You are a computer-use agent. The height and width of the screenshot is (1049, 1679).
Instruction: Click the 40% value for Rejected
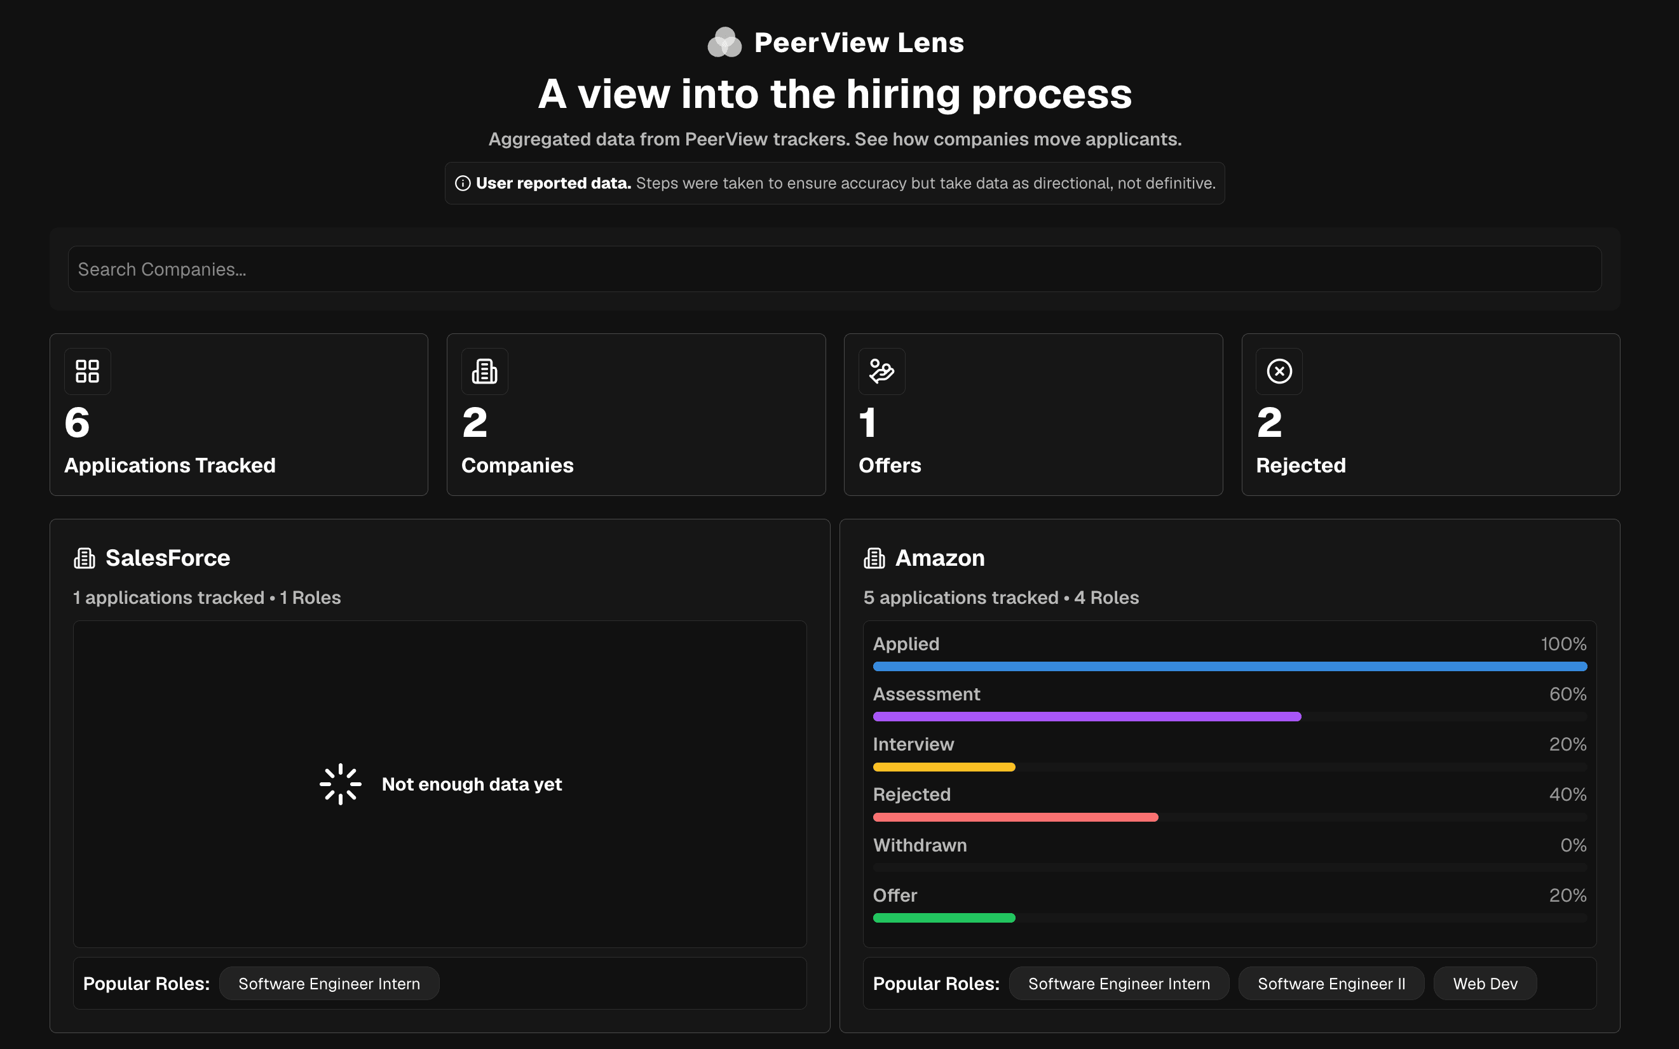(x=1567, y=794)
